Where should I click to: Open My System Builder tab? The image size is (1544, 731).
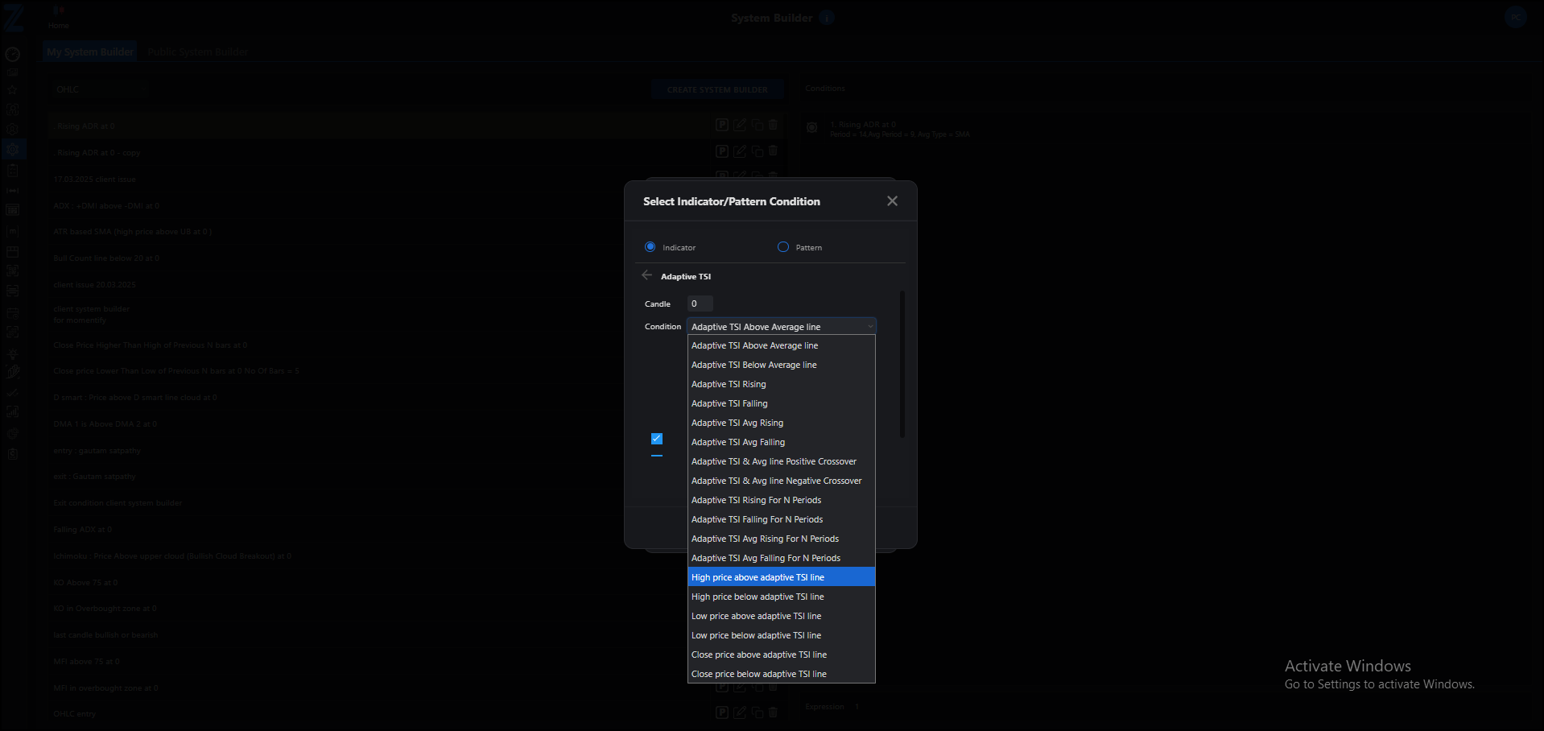pos(90,52)
